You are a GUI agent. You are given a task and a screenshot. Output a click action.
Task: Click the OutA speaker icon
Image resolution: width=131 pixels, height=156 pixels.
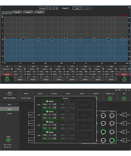124,115
